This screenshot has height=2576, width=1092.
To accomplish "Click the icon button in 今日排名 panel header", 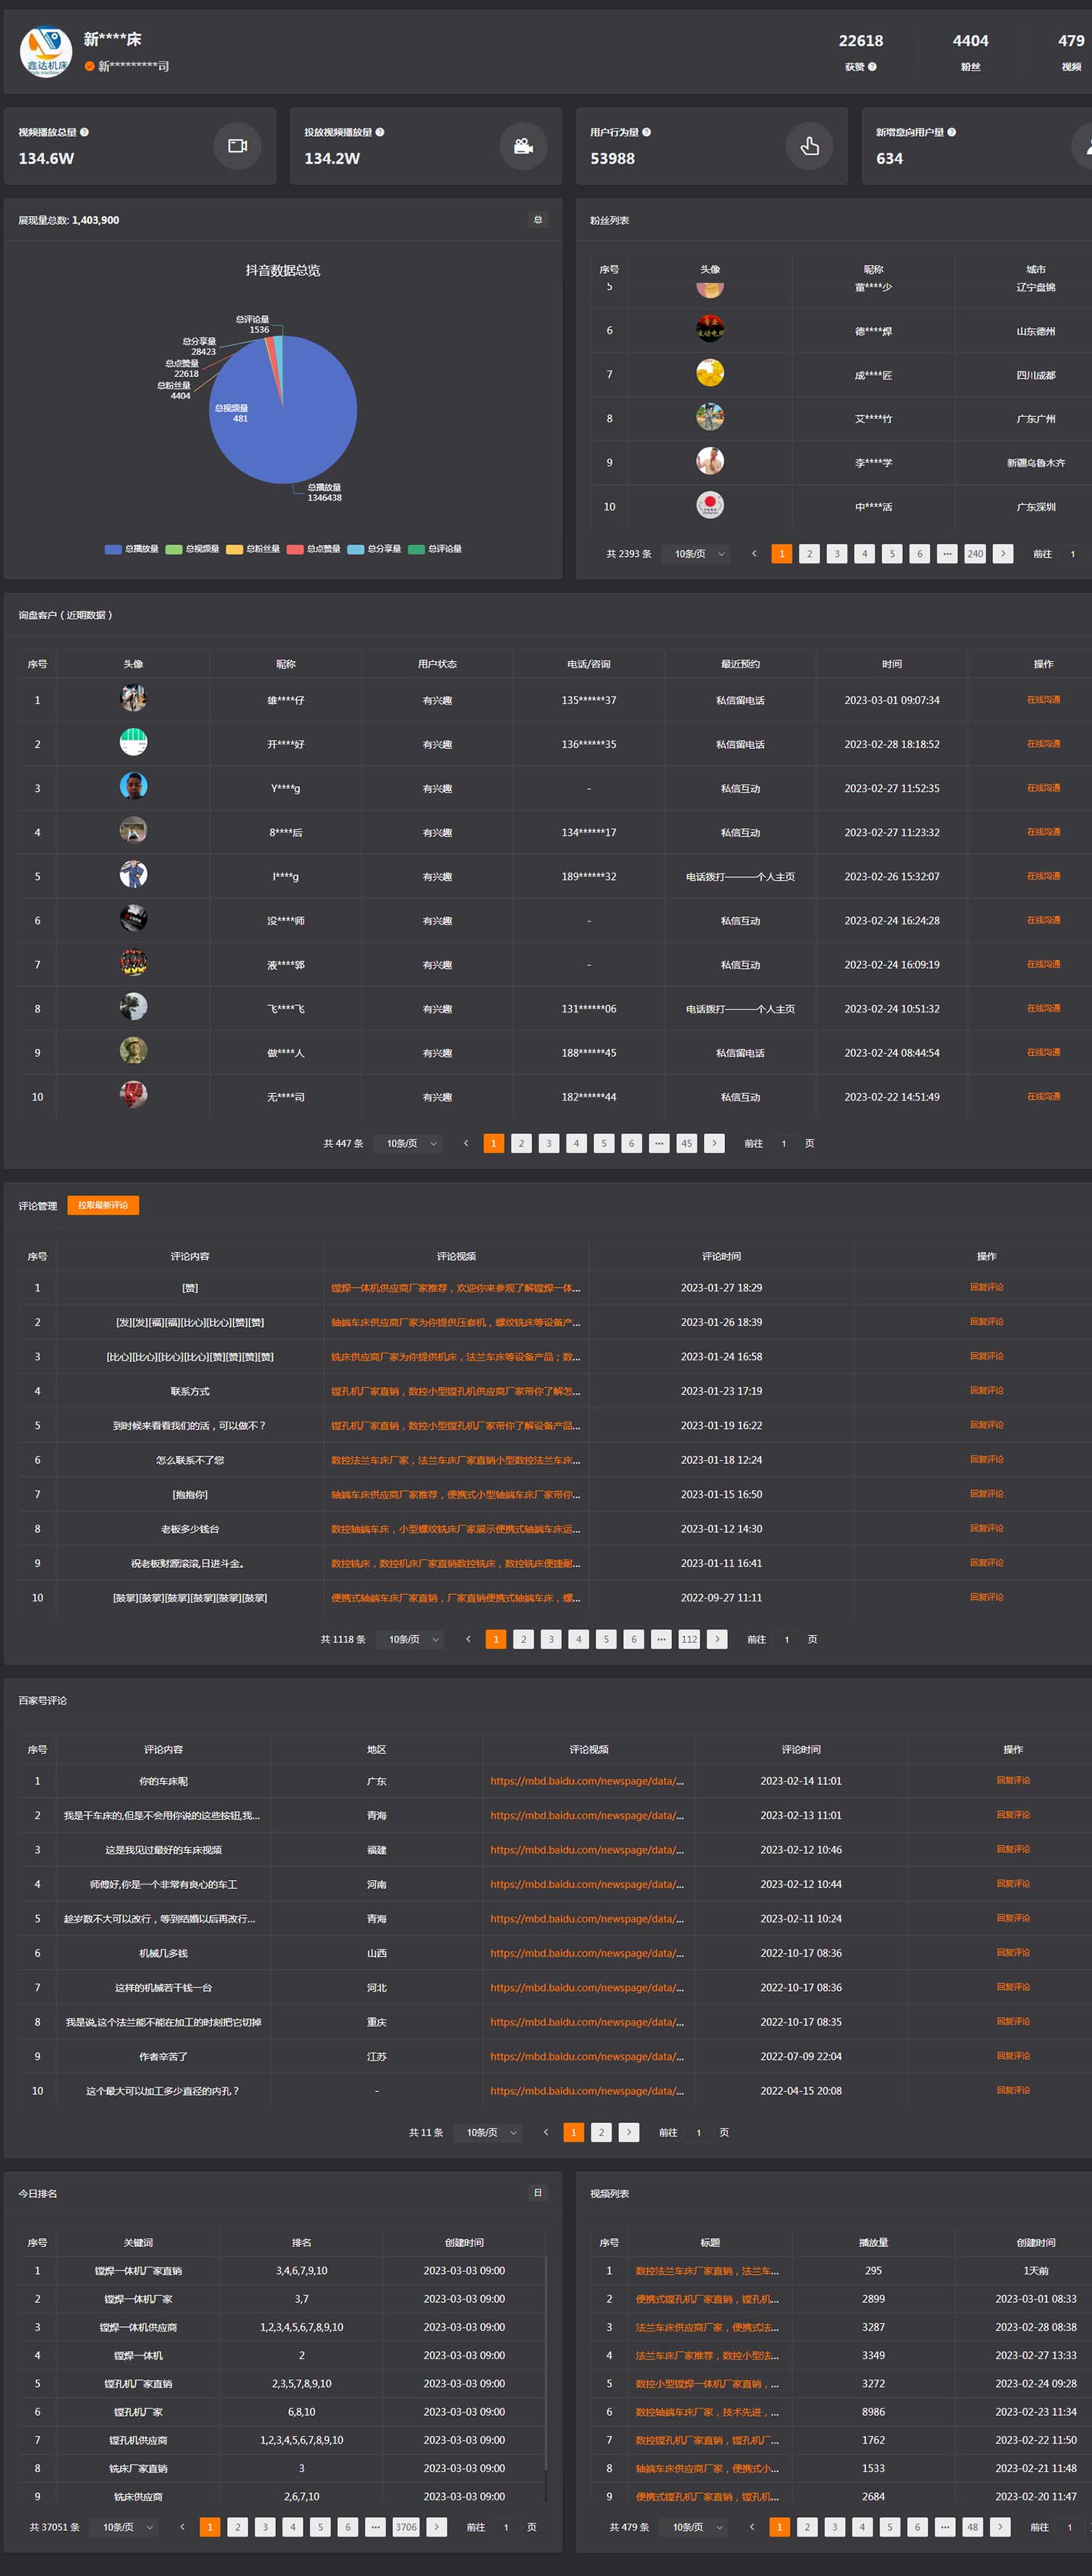I will pos(538,2193).
